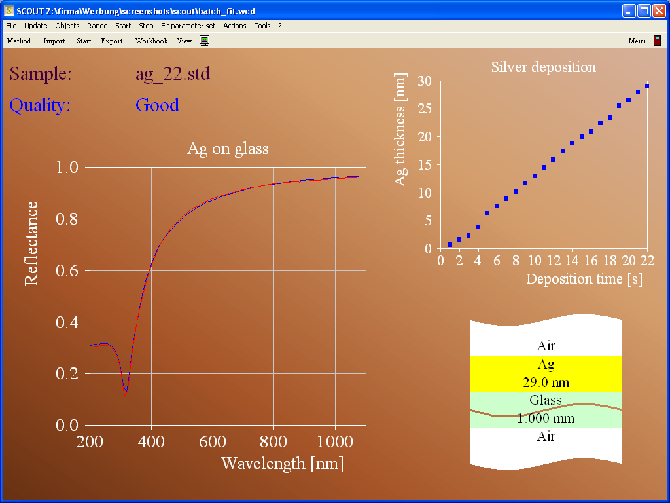Open the Objects menu
This screenshot has width=670, height=503.
point(67,26)
